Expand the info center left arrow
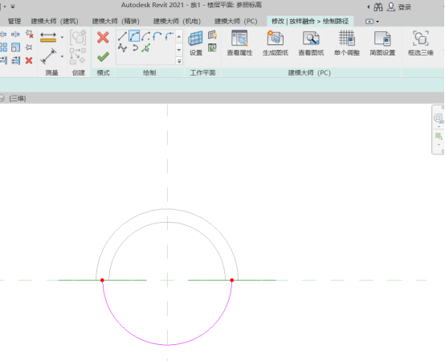The width and height of the screenshot is (445, 361). point(368,6)
